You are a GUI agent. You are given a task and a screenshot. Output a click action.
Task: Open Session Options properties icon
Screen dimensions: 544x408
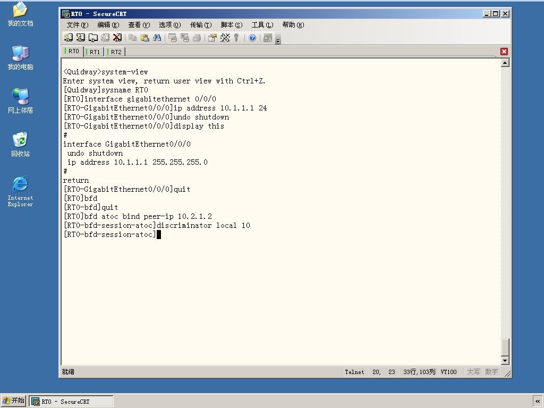(212, 38)
